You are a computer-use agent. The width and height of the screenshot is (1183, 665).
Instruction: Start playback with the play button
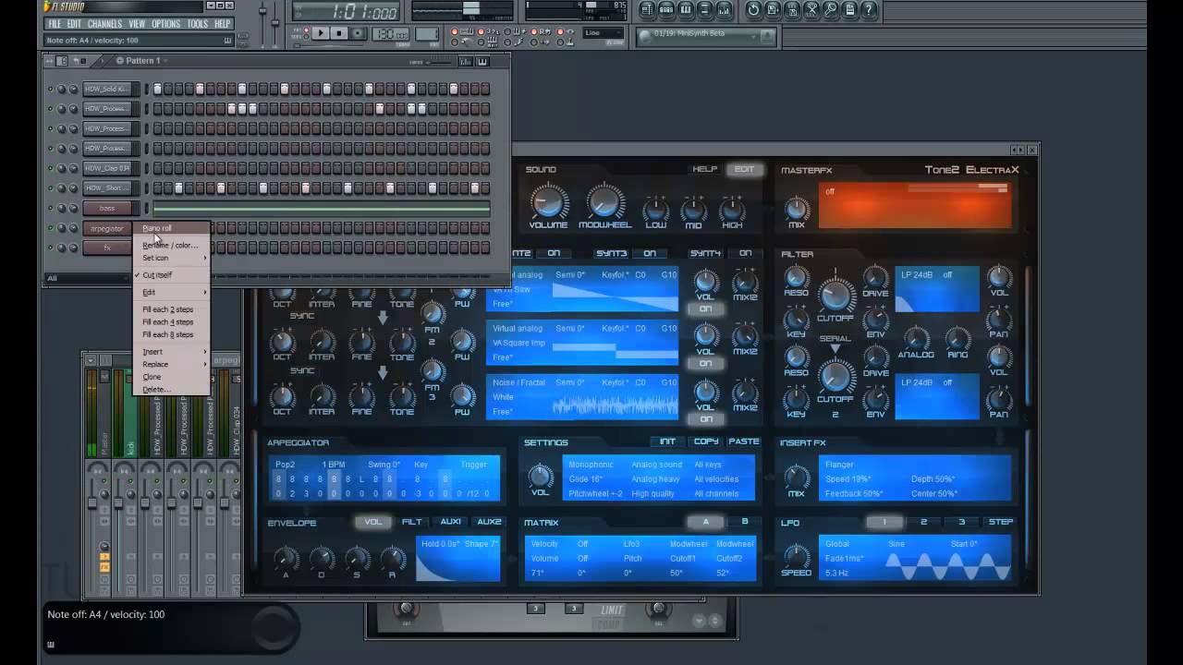coord(321,33)
